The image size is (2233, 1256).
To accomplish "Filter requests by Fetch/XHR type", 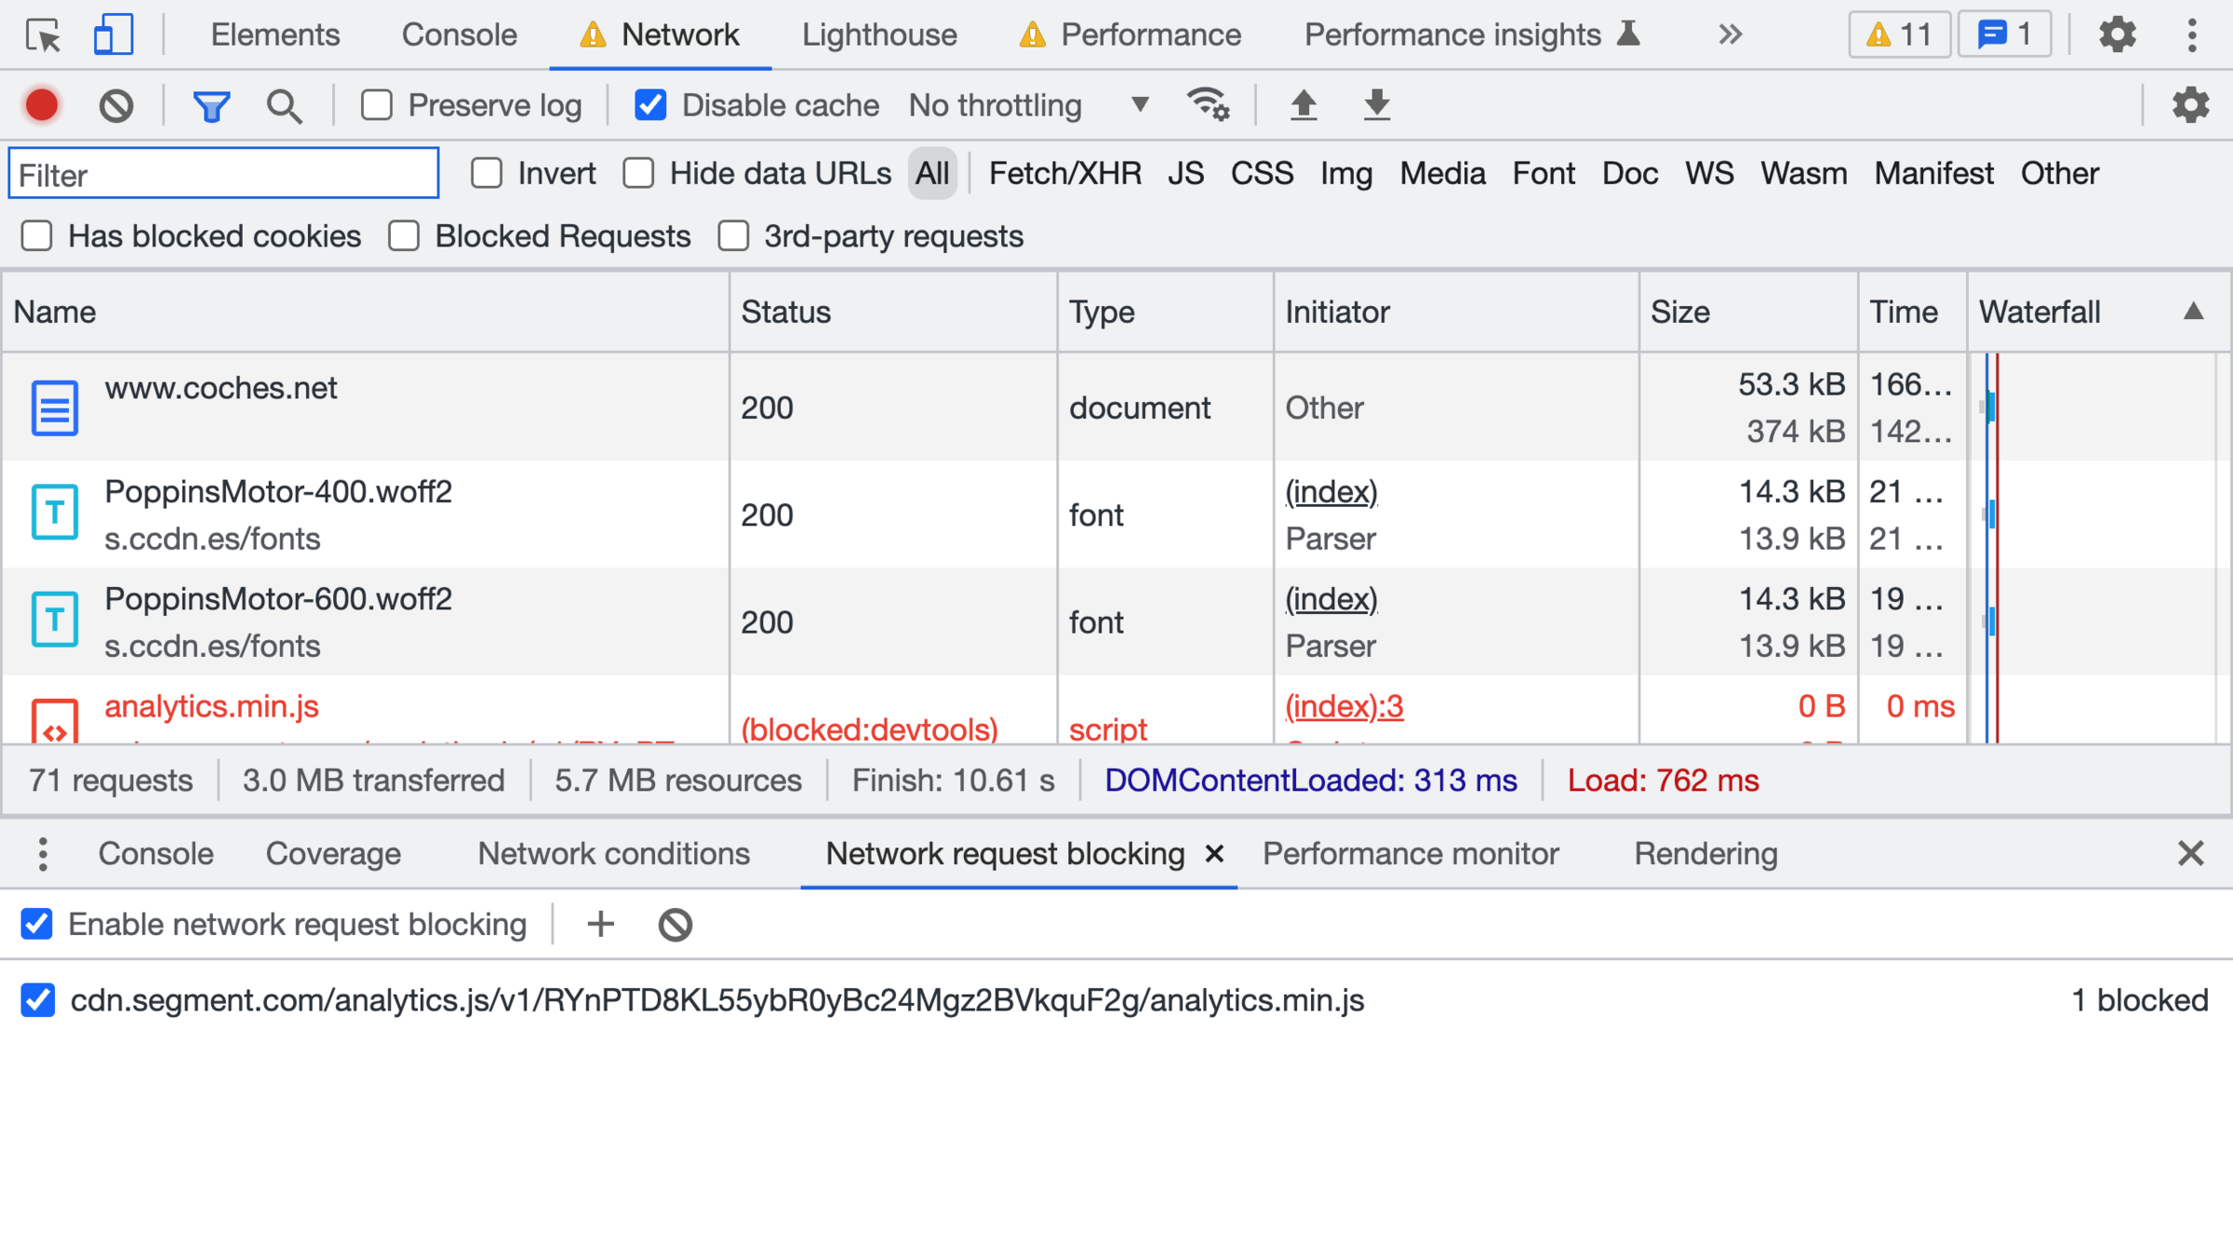I will coord(1064,174).
